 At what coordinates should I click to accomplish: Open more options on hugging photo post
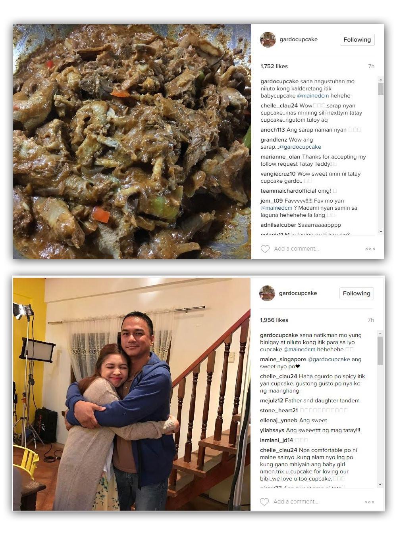(369, 502)
